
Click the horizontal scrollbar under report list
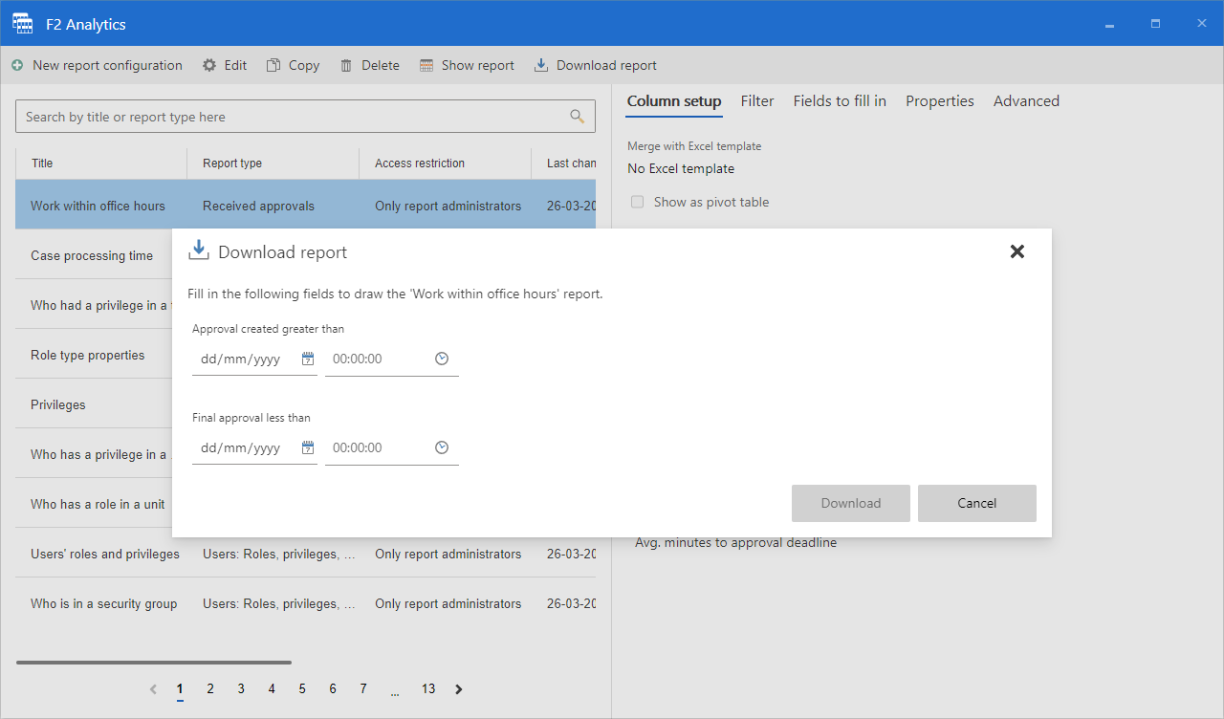point(154,662)
